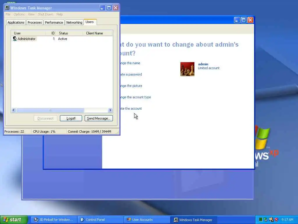
Task: Click Change the name link in User Accounts
Action: pos(130,63)
